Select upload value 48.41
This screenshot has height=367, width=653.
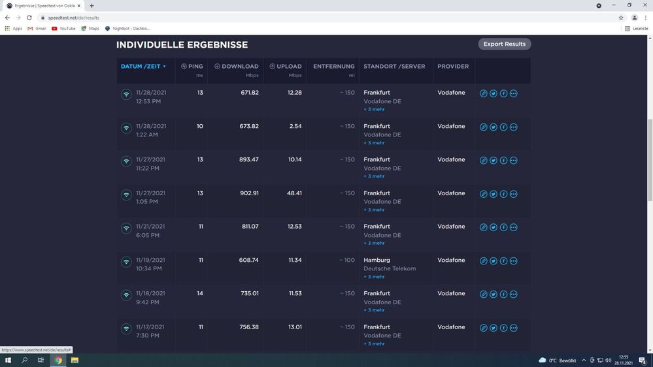pos(294,193)
